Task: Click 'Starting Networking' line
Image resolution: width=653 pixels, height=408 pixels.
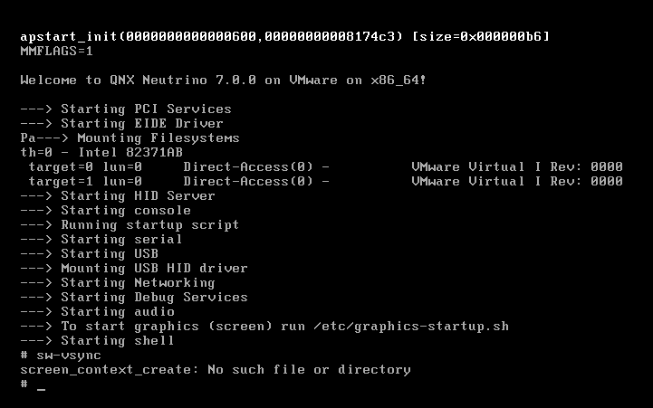Action: coord(138,283)
